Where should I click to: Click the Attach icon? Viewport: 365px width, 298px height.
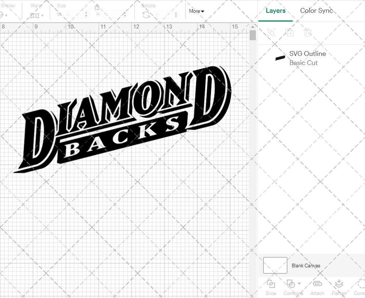[317, 283]
